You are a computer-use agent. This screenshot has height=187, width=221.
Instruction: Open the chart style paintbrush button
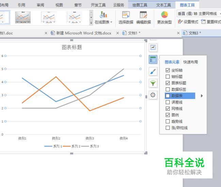[153, 71]
